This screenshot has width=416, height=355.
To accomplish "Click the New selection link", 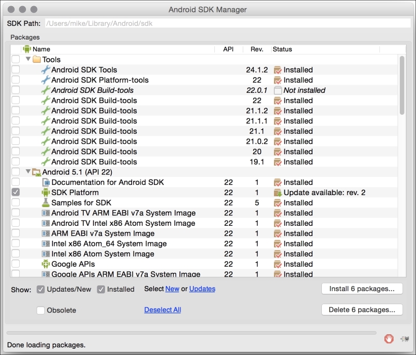I will click(172, 289).
